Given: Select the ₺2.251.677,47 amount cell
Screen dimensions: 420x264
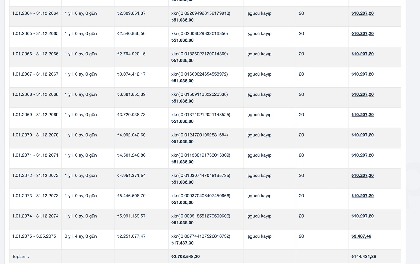Looking at the screenshot, I should pos(131,236).
